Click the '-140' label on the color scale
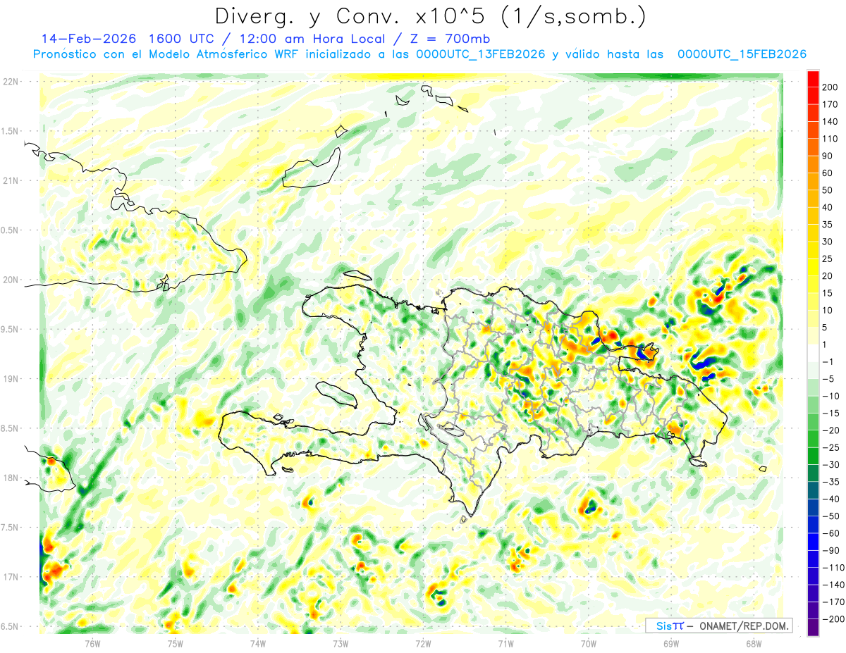 833,585
